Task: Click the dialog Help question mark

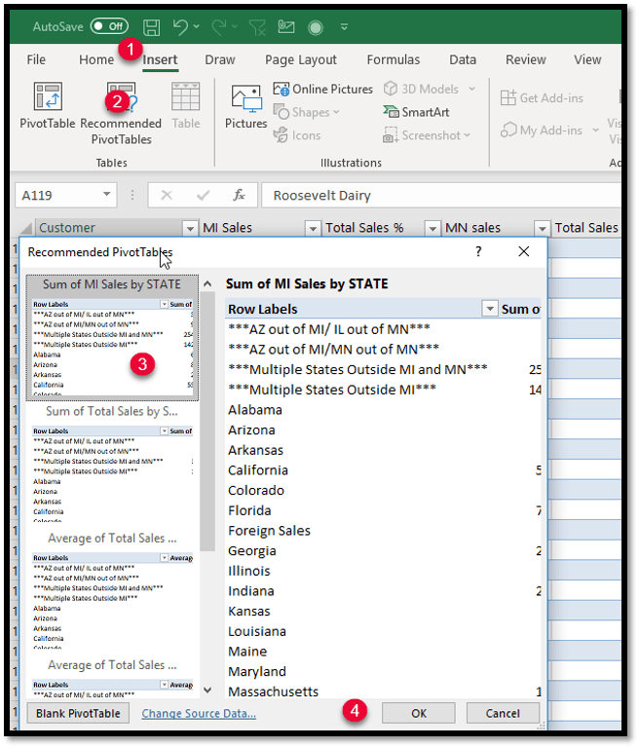Action: [x=478, y=251]
